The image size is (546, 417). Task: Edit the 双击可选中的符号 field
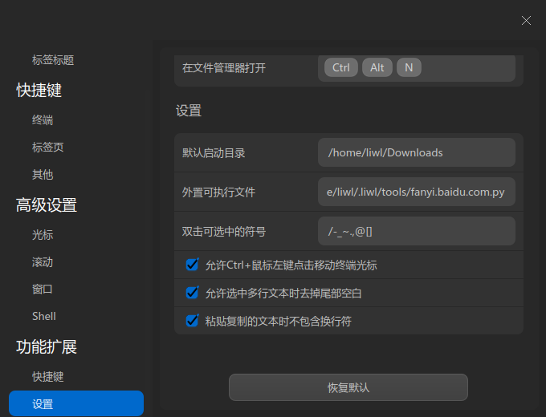(417, 231)
